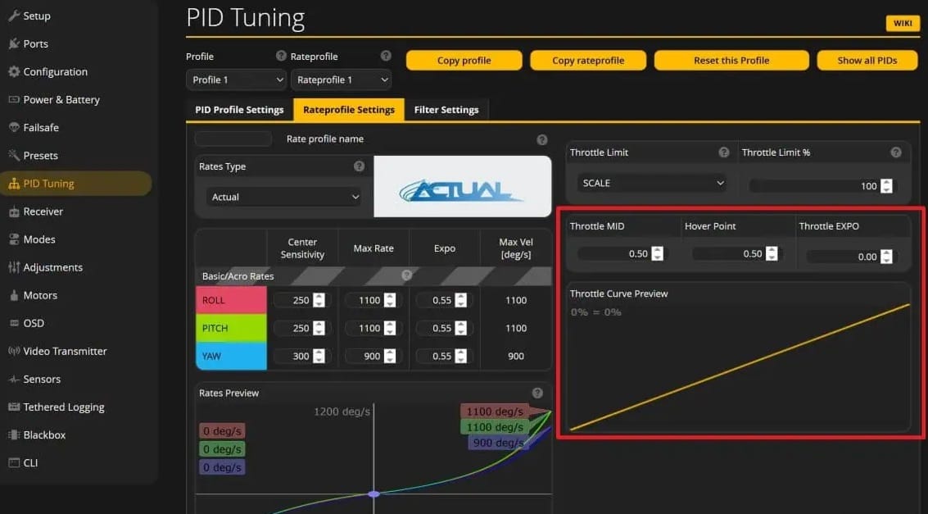
Task: Open the Motors icon in sidebar
Action: click(x=13, y=295)
